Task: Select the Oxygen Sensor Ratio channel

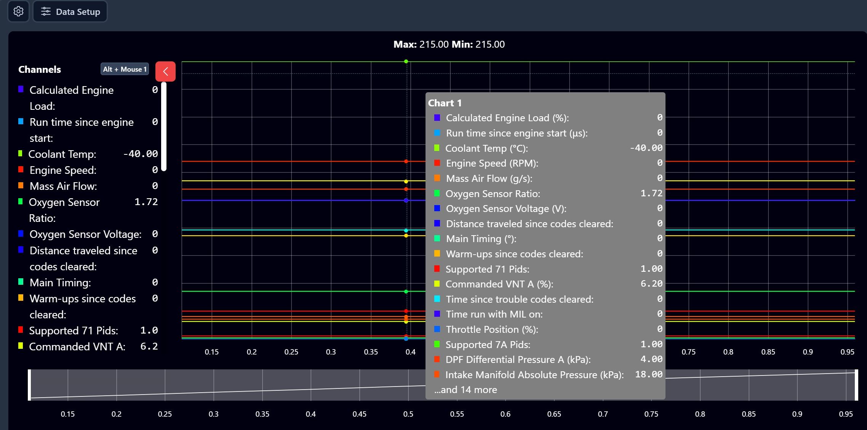Action: point(88,210)
